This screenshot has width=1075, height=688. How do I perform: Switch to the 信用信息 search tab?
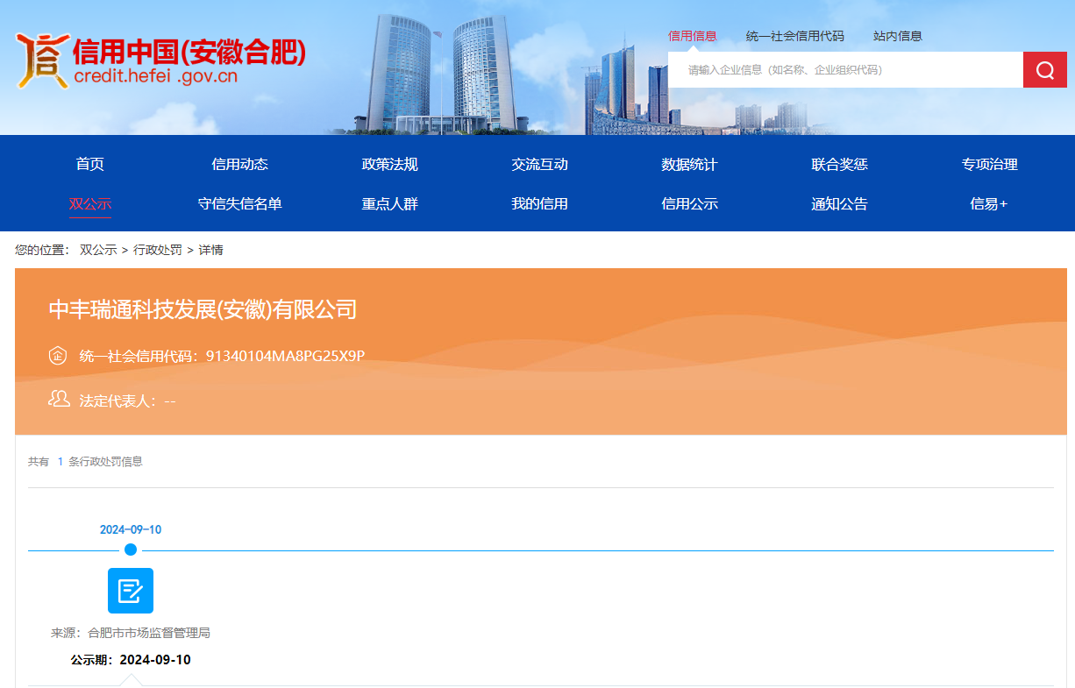pos(693,36)
